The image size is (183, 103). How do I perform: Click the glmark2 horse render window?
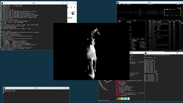(92, 51)
